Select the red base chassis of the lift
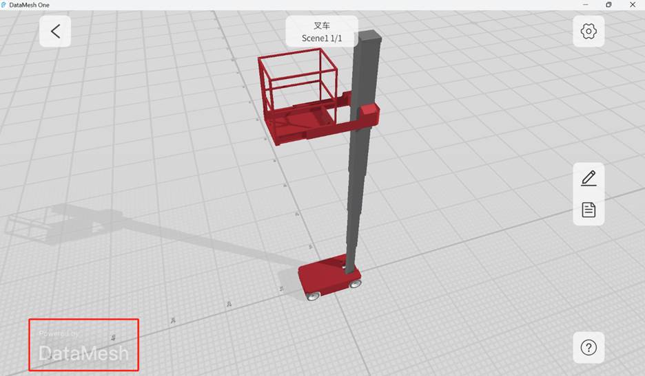Viewport: 645px width, 376px height. point(322,275)
